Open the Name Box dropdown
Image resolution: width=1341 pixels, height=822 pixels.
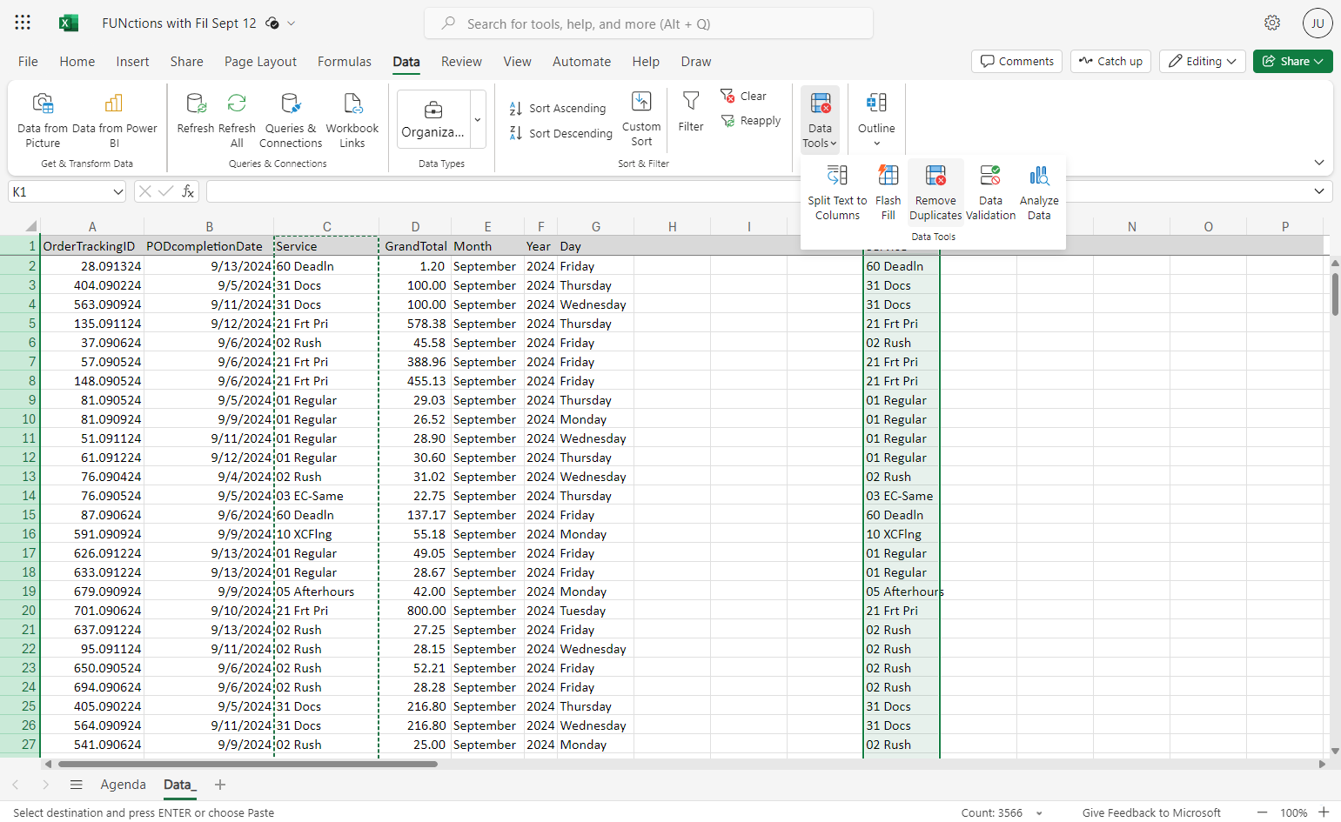coord(118,191)
